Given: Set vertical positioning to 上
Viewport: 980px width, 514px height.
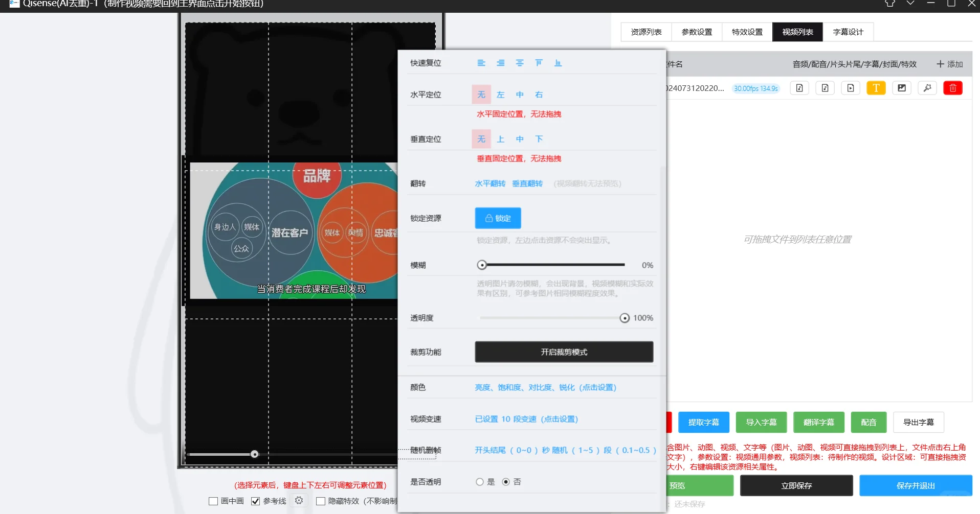Looking at the screenshot, I should click(501, 139).
